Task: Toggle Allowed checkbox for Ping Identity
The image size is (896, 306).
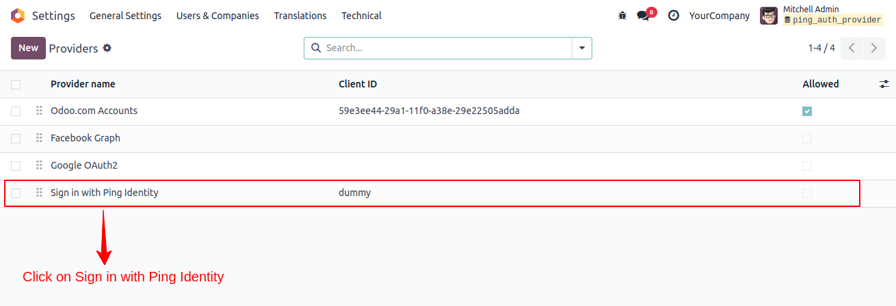Action: (x=807, y=193)
